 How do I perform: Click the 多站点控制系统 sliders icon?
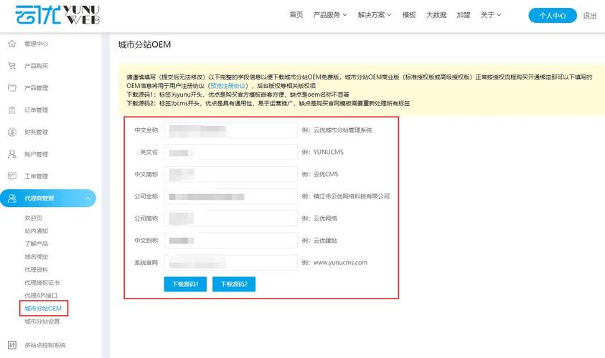(12, 345)
